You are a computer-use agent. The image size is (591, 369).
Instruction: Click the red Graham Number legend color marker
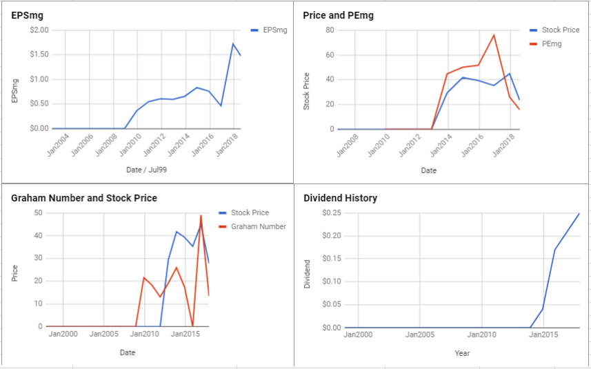223,227
